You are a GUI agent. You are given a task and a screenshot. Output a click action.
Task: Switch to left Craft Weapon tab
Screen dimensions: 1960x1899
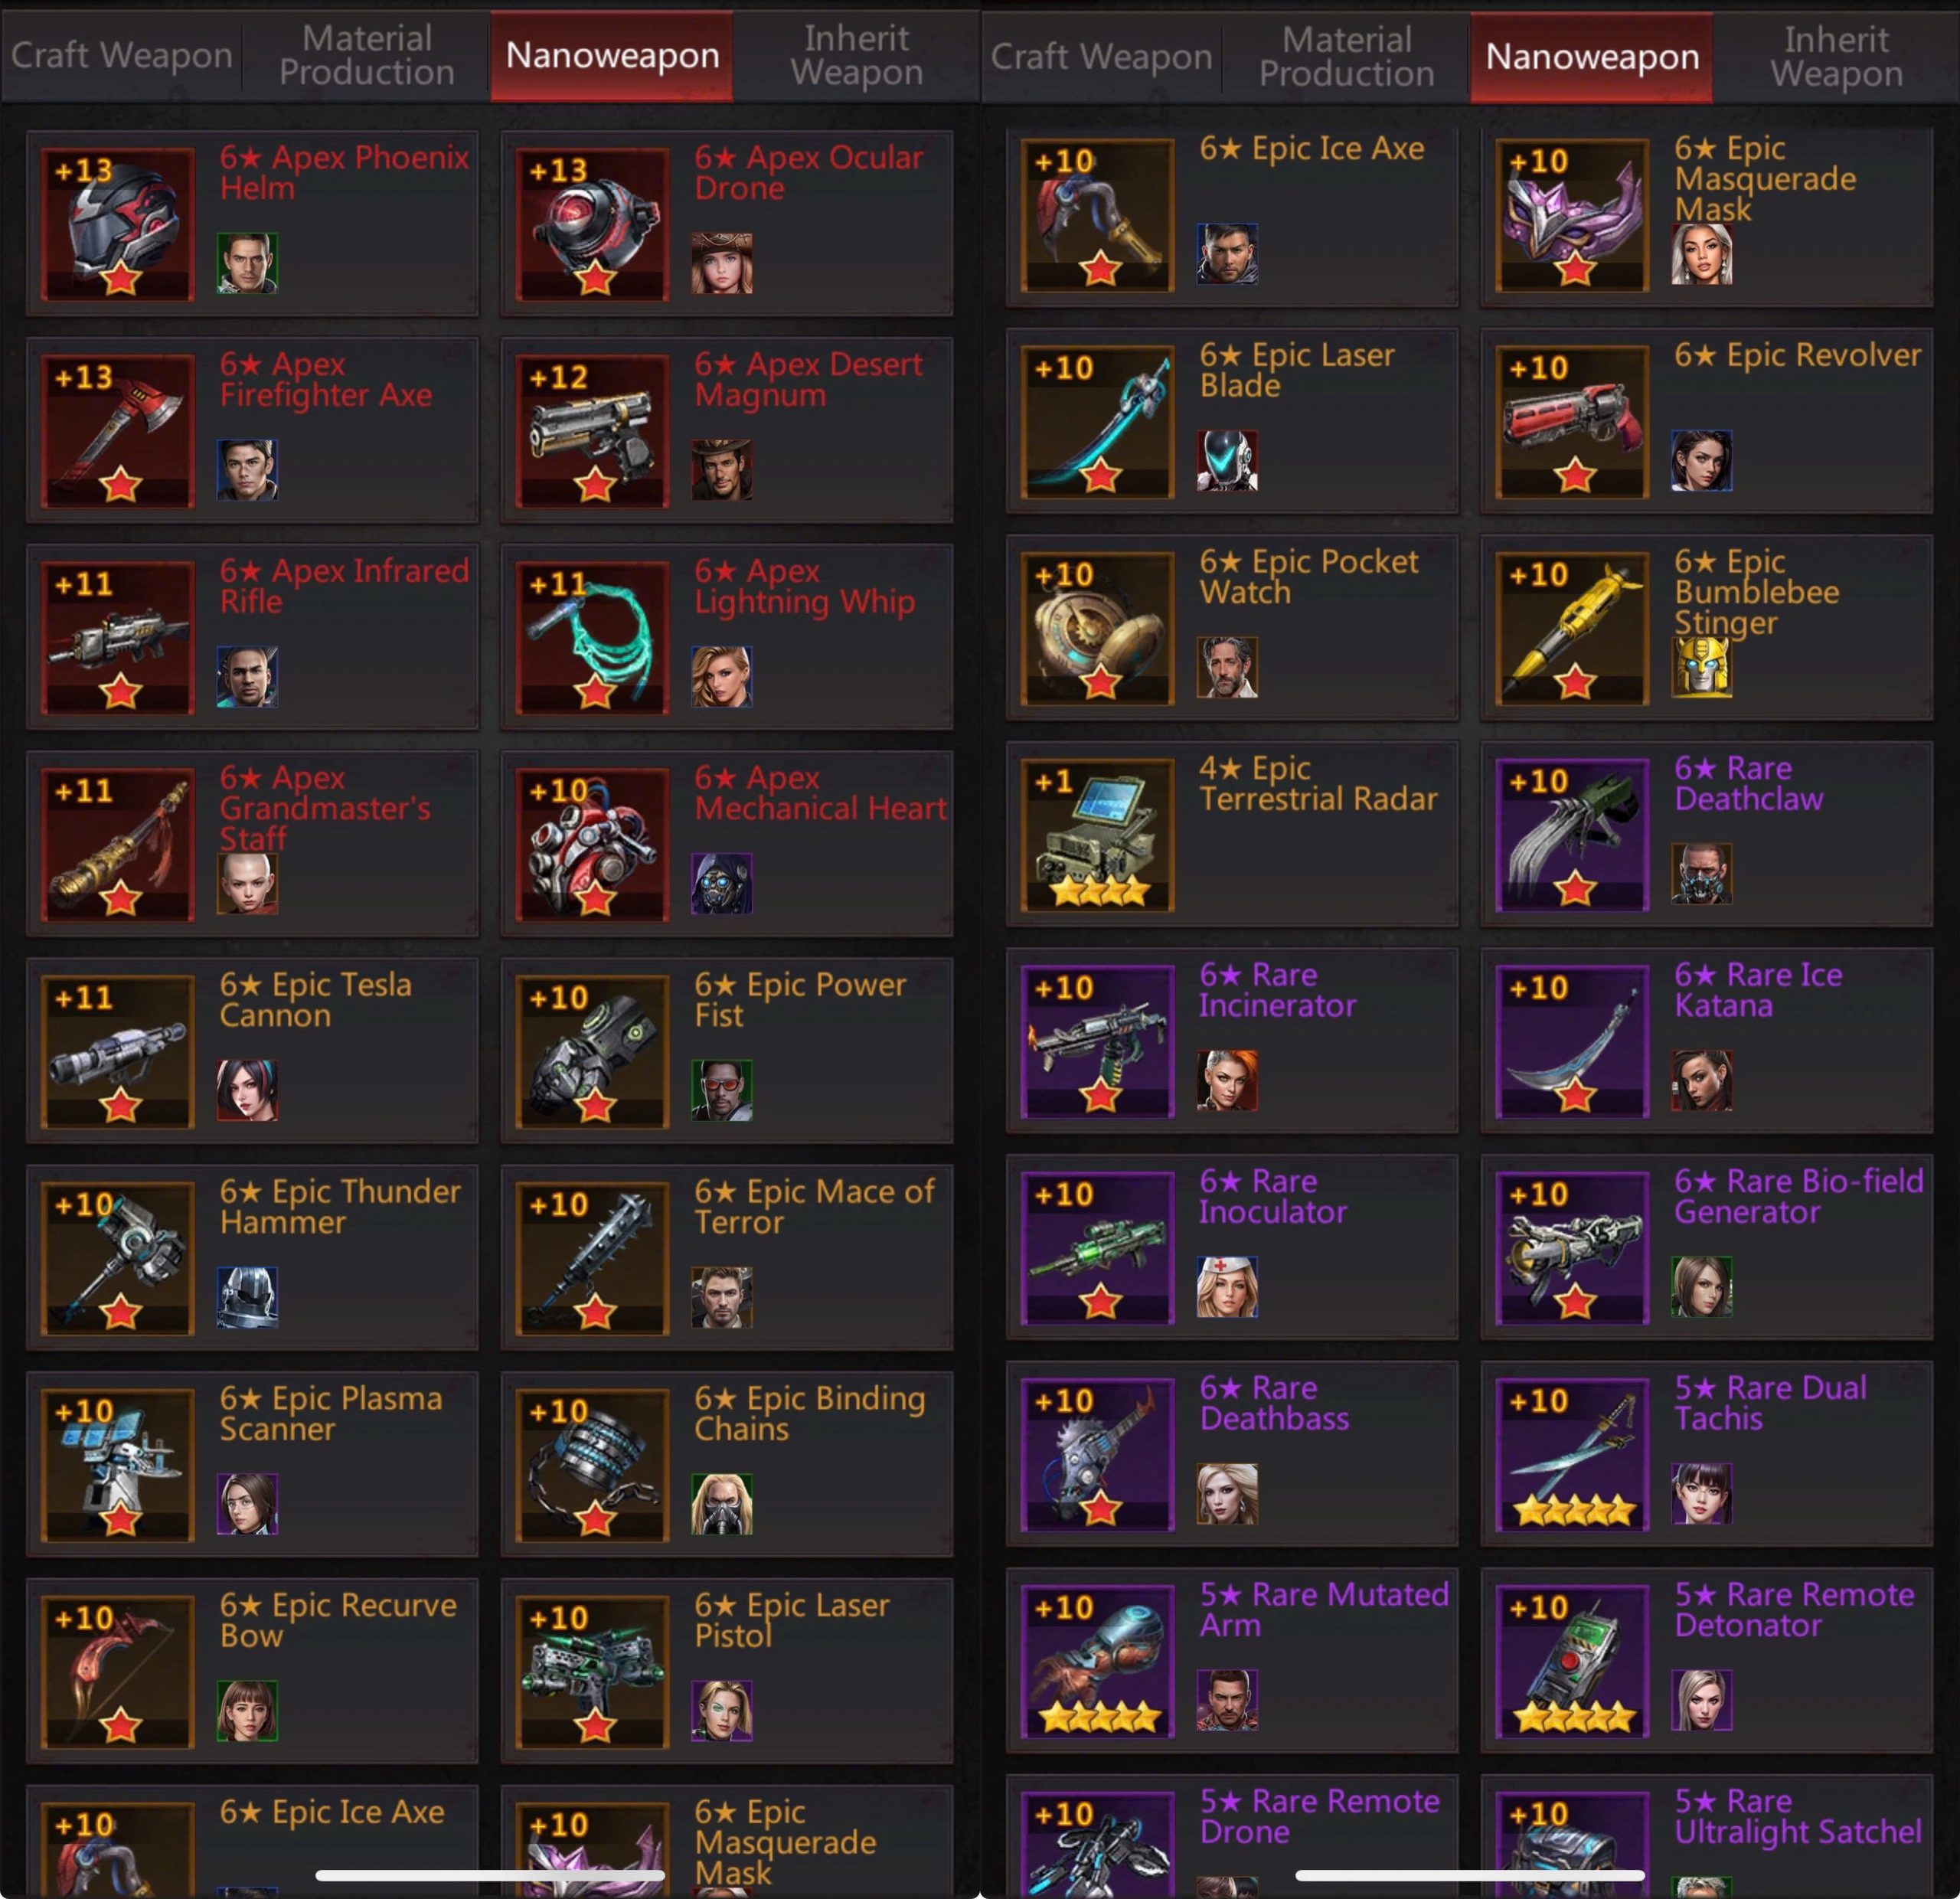pyautogui.click(x=122, y=55)
